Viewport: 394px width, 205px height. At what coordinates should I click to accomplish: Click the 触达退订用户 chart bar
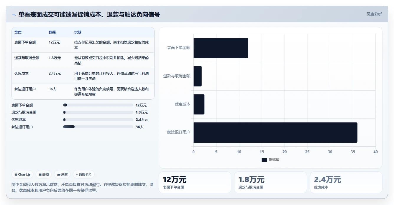point(275,132)
